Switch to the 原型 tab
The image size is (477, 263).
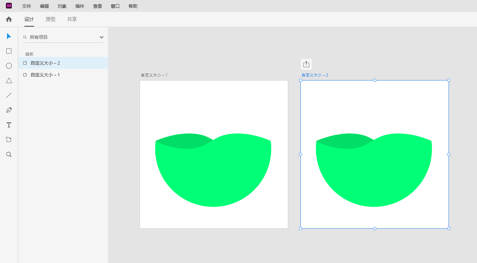tap(51, 19)
